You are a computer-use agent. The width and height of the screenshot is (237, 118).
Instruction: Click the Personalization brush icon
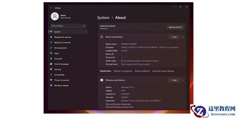[x=51, y=48]
